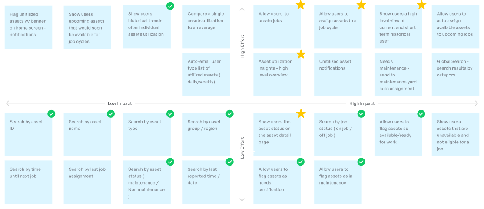This screenshot has width=484, height=209.
Task: Toggle checkmark on 'Search by asset type'
Action: pyautogui.click(x=170, y=114)
